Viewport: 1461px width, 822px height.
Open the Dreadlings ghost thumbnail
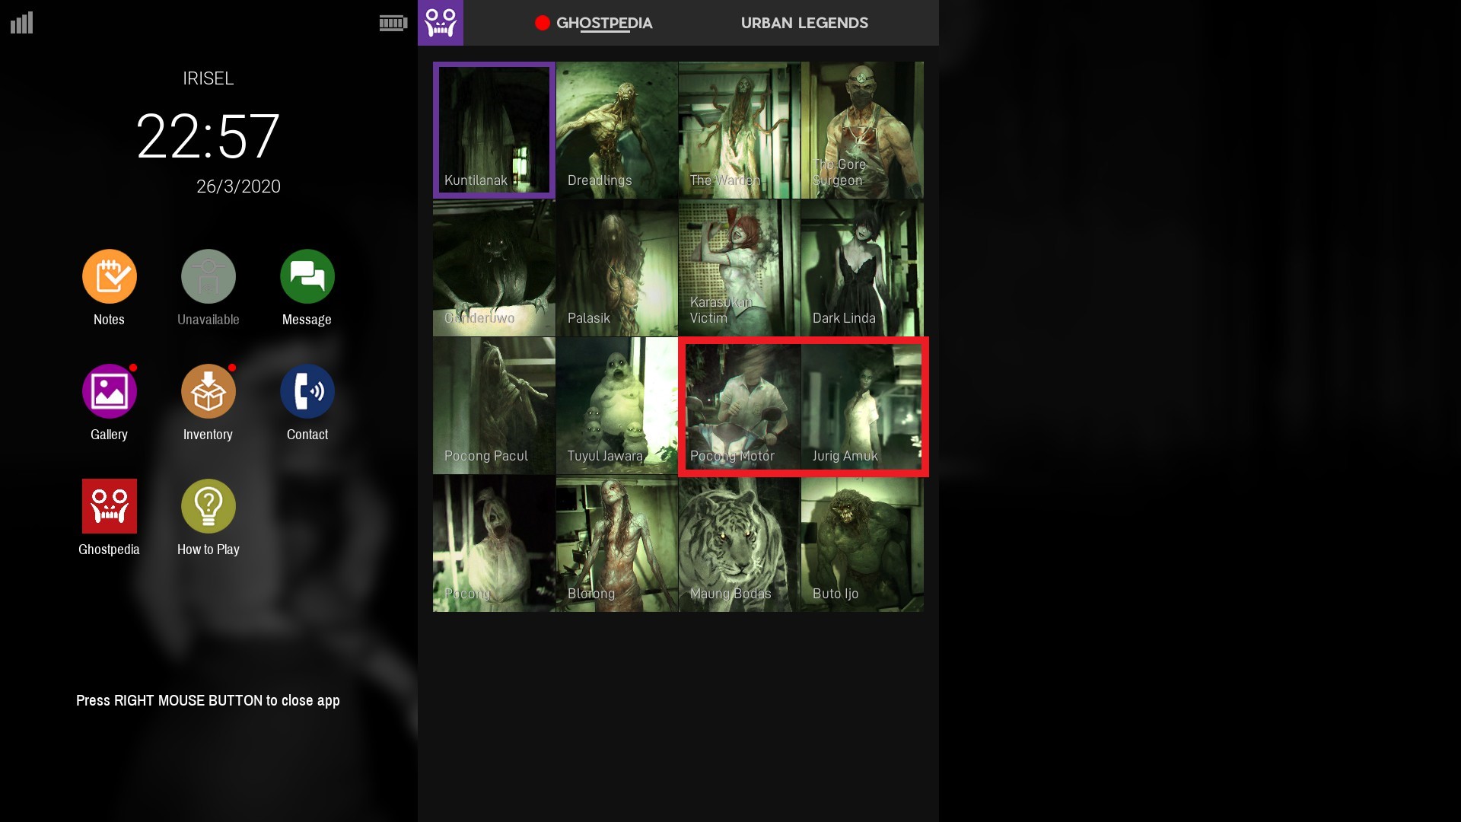pyautogui.click(x=616, y=130)
